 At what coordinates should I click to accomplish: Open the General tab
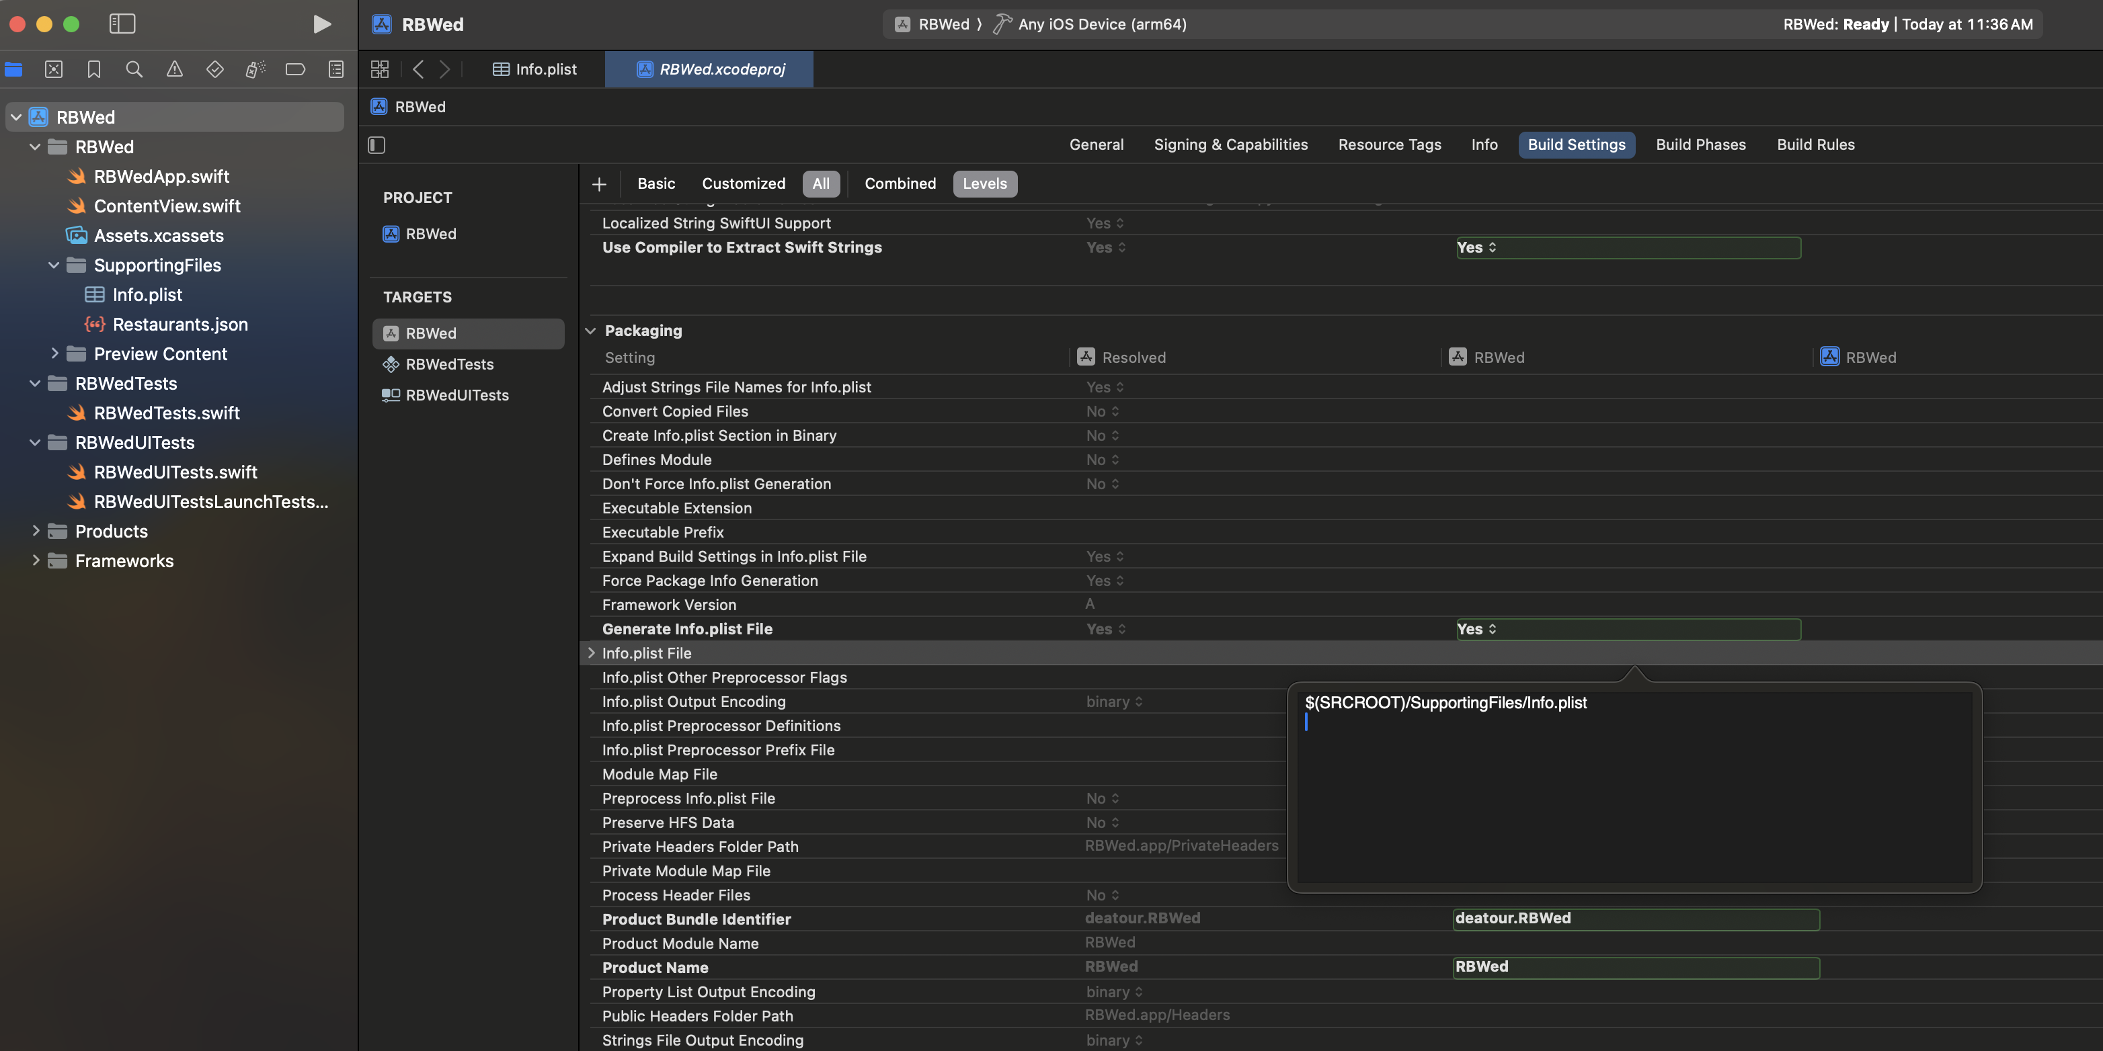[1097, 144]
